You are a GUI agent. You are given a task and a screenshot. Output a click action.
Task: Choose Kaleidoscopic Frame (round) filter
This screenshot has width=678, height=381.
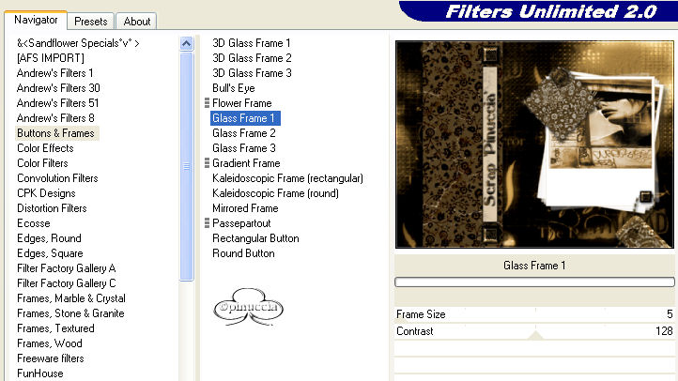coord(275,193)
